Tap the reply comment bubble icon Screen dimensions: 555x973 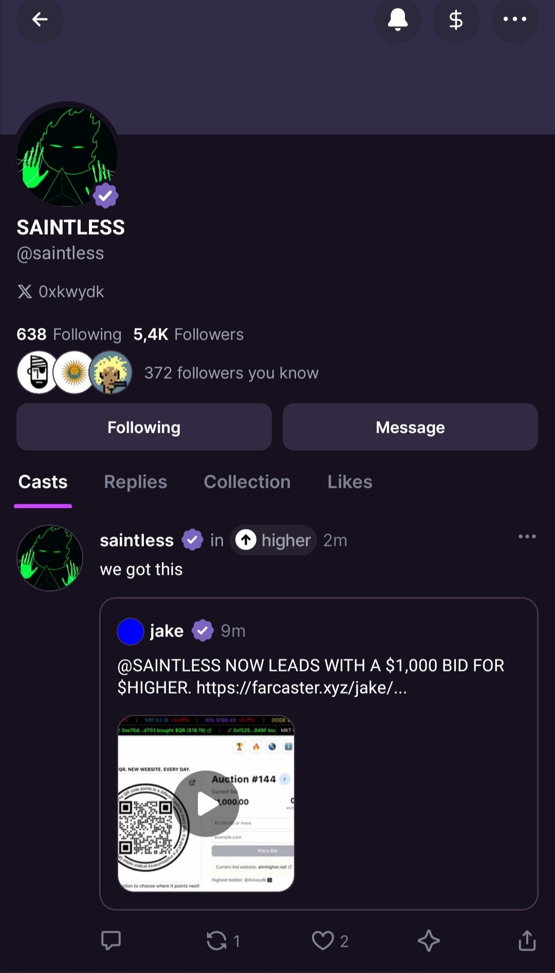tap(111, 940)
